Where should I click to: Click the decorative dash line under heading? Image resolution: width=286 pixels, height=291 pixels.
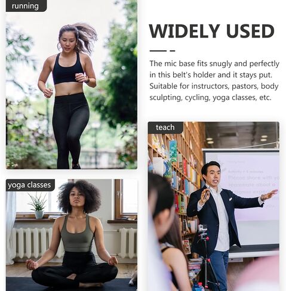[x=162, y=51]
